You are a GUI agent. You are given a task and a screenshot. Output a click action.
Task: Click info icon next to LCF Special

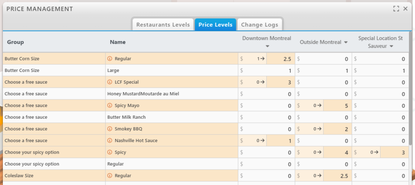110,82
